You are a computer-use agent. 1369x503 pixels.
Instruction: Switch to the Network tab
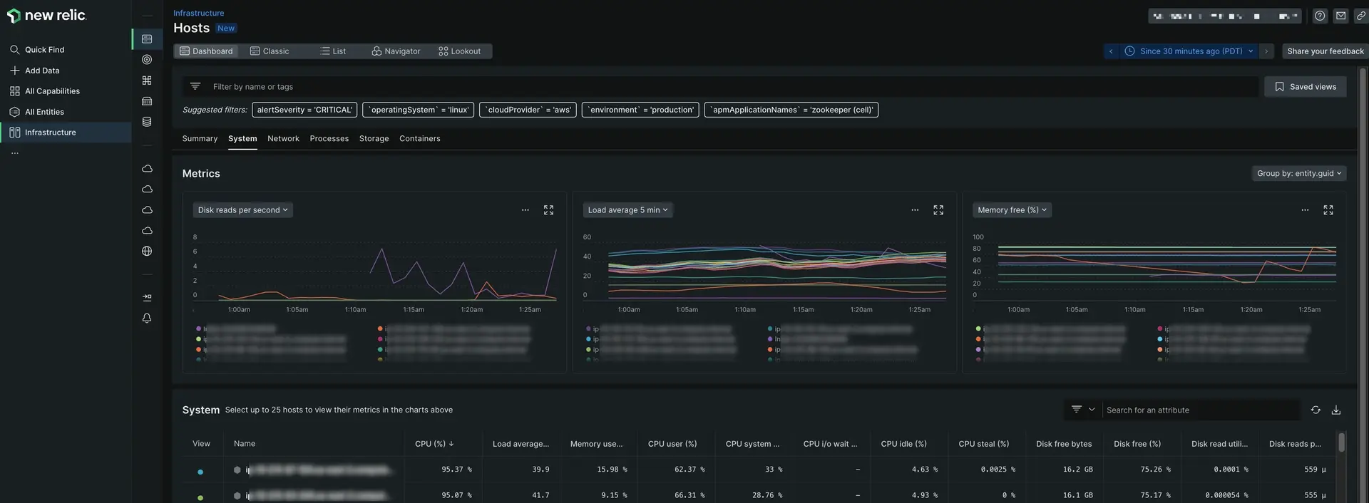283,138
